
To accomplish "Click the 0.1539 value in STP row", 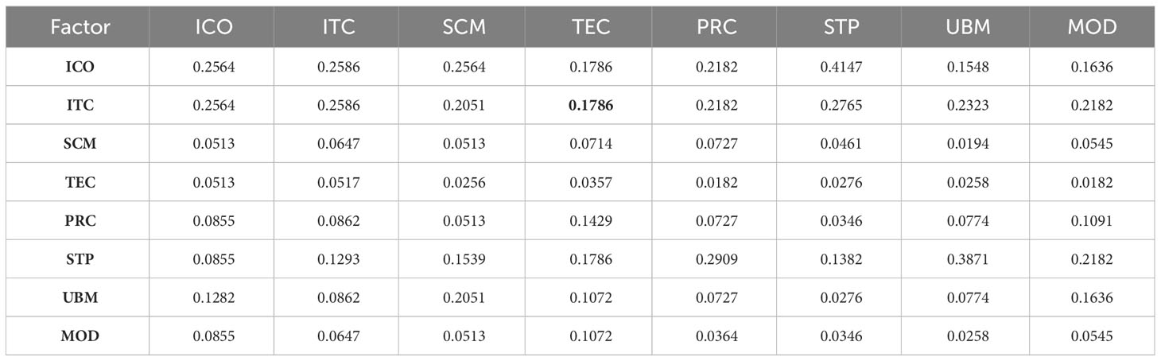I will (464, 259).
